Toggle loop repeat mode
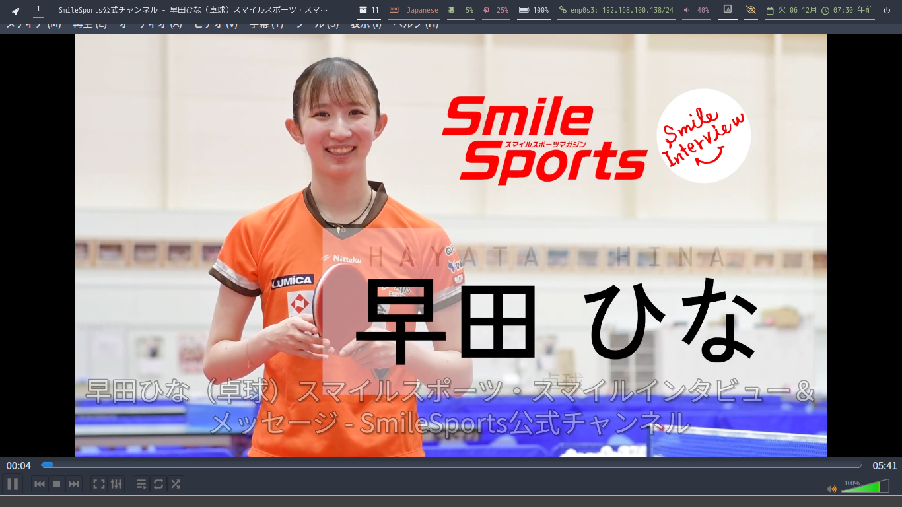902x507 pixels. coord(158,484)
